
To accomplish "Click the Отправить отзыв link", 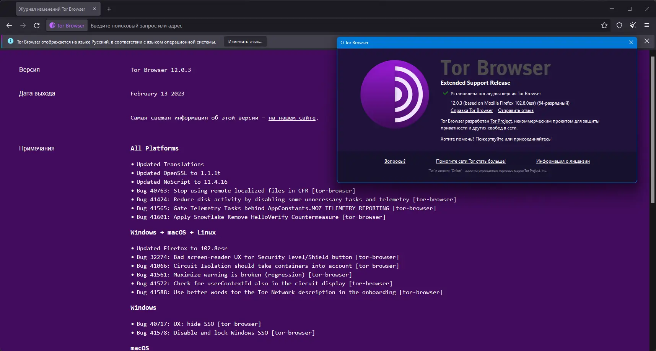I will point(516,110).
